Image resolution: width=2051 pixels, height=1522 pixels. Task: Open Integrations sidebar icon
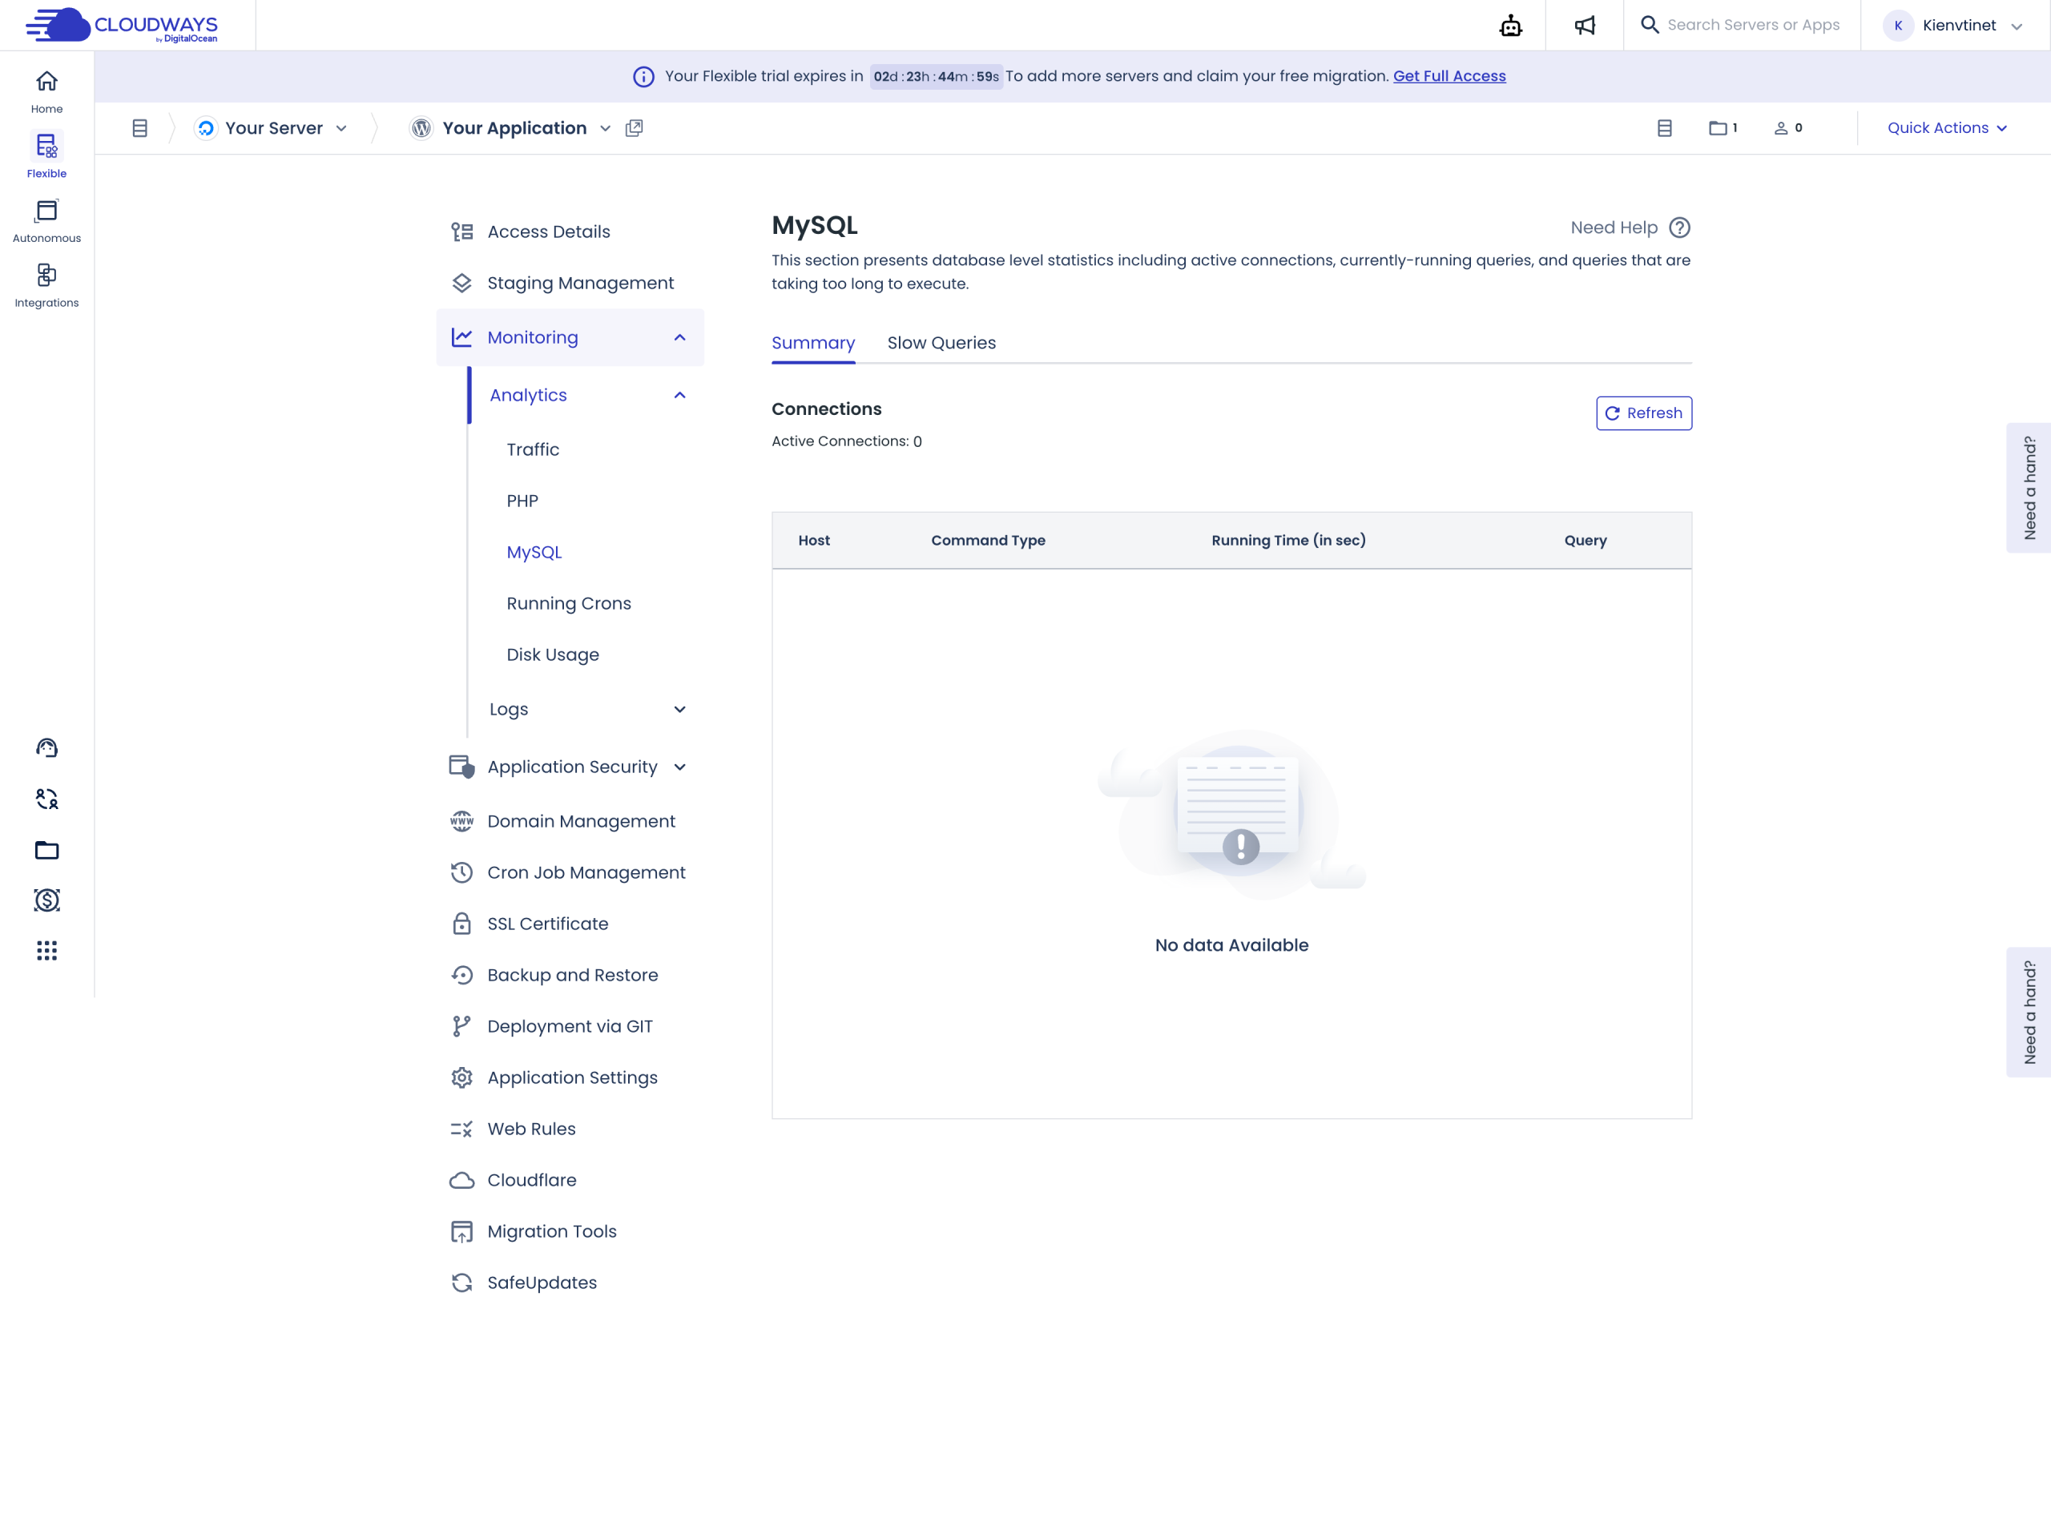[46, 284]
